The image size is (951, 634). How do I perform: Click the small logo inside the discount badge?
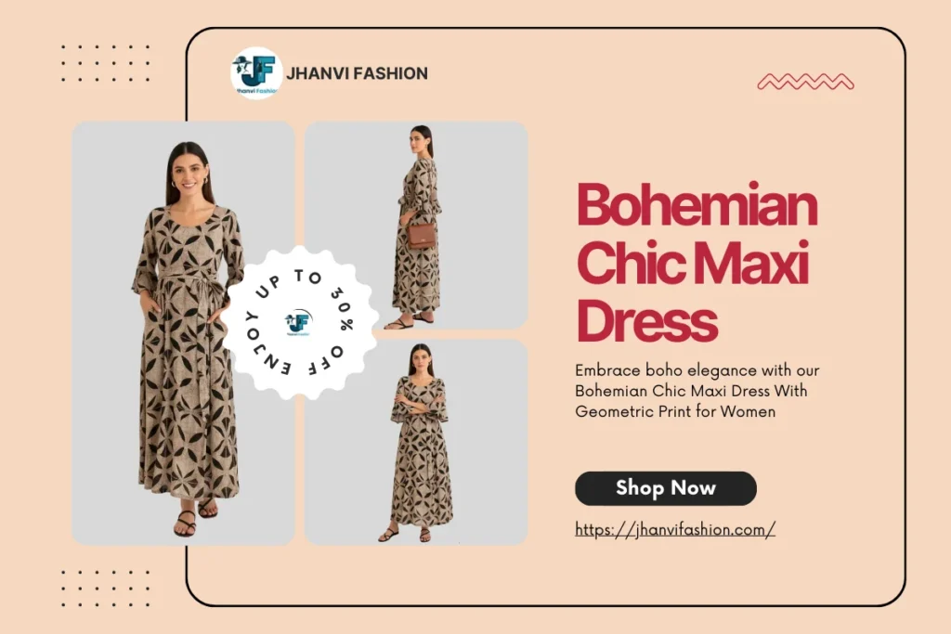coord(298,322)
